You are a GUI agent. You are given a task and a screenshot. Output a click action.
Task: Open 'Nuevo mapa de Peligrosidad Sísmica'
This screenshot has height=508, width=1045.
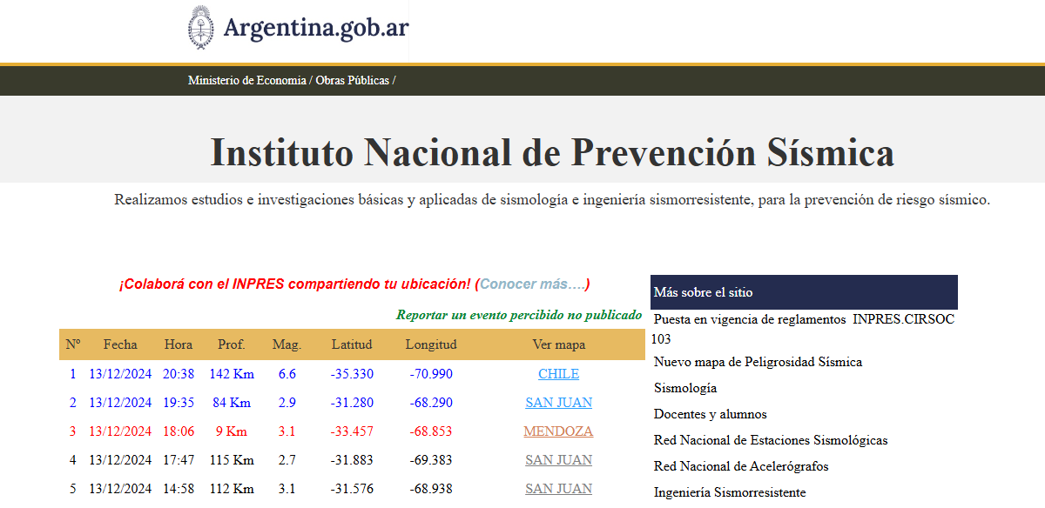[758, 362]
